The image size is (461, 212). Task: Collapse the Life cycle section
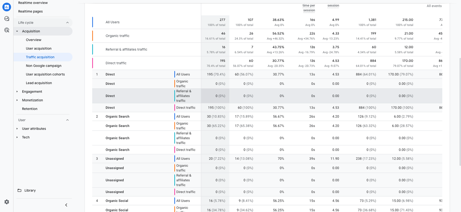(x=67, y=23)
